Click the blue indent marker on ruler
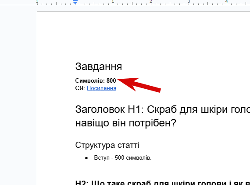 point(75,2)
